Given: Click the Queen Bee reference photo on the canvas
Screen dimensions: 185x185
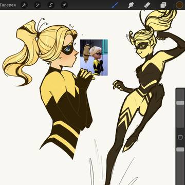Looking at the screenshot, I should [94, 58].
